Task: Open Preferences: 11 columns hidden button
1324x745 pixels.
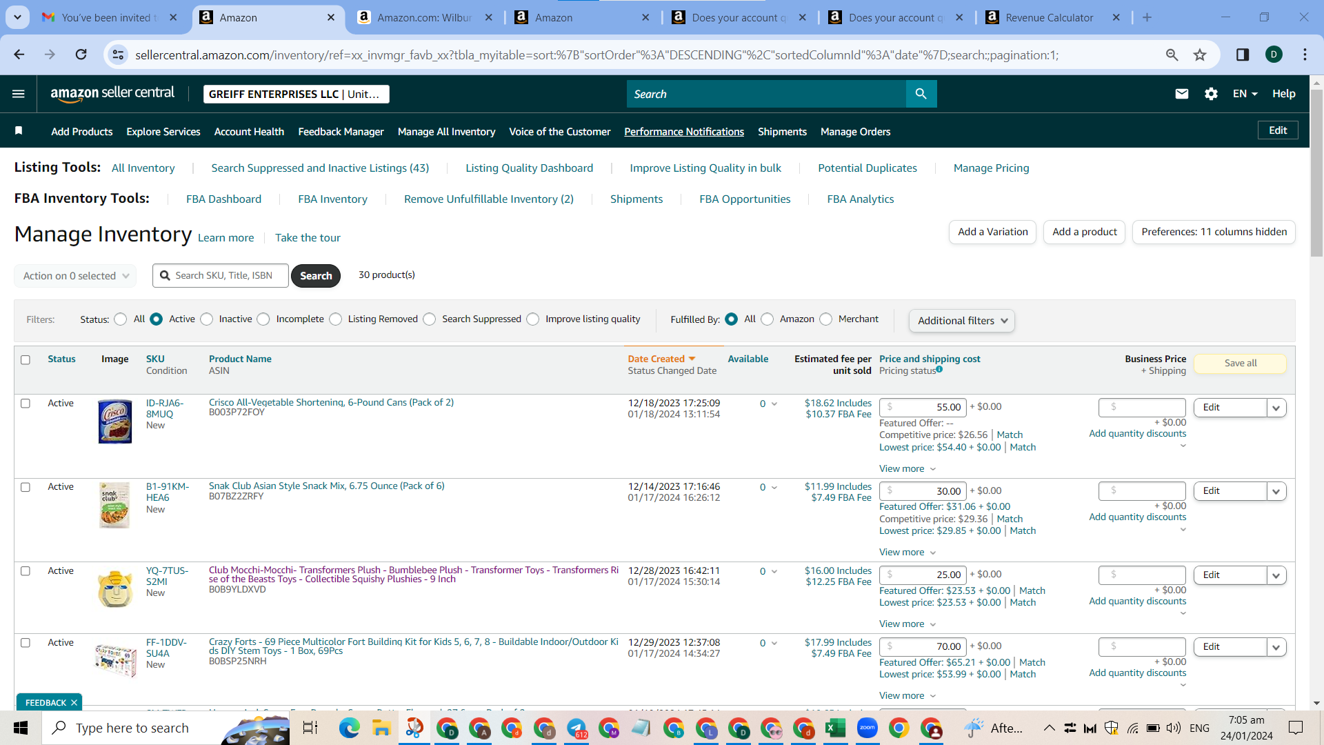Action: (1214, 232)
